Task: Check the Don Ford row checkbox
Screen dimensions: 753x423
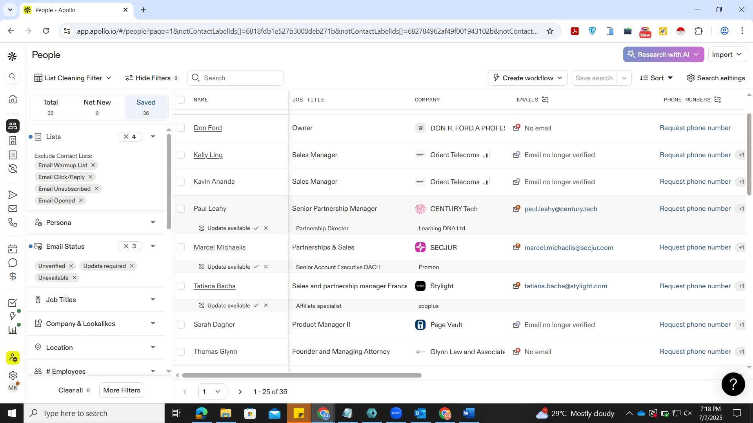Action: click(x=181, y=128)
